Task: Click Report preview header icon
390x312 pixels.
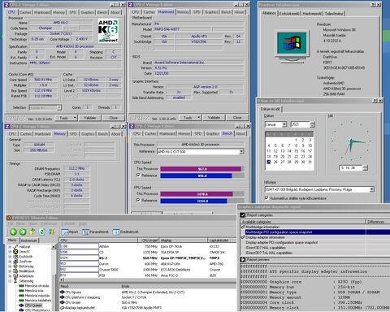Action: [x=243, y=259]
